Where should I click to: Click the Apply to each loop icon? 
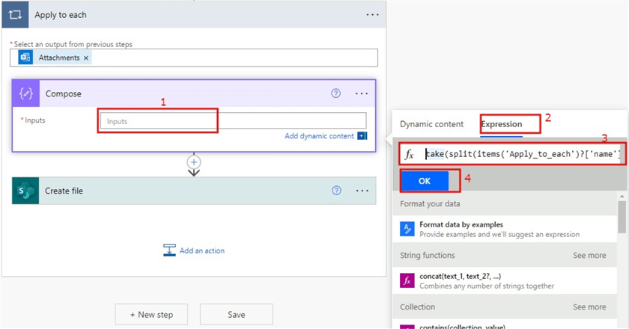15,15
